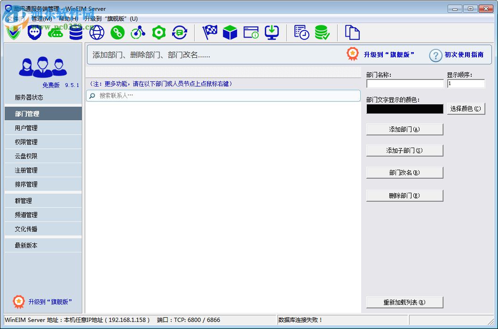Click the 添加部门(A) button
This screenshot has height=329, width=498.
pos(404,129)
